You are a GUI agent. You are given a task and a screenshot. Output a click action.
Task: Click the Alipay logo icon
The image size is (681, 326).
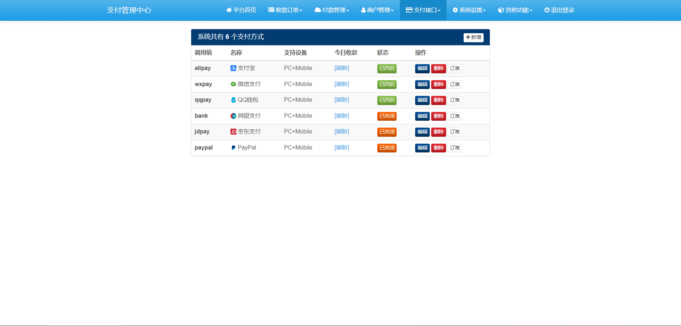coord(233,68)
